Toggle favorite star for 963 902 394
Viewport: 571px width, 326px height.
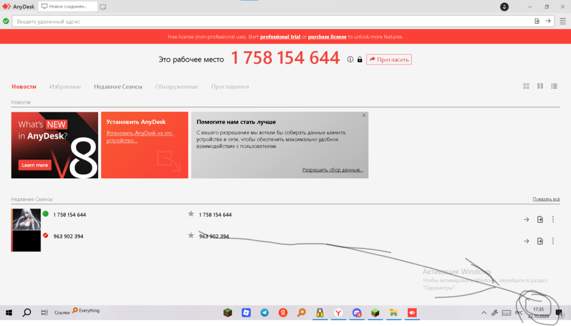coord(191,235)
